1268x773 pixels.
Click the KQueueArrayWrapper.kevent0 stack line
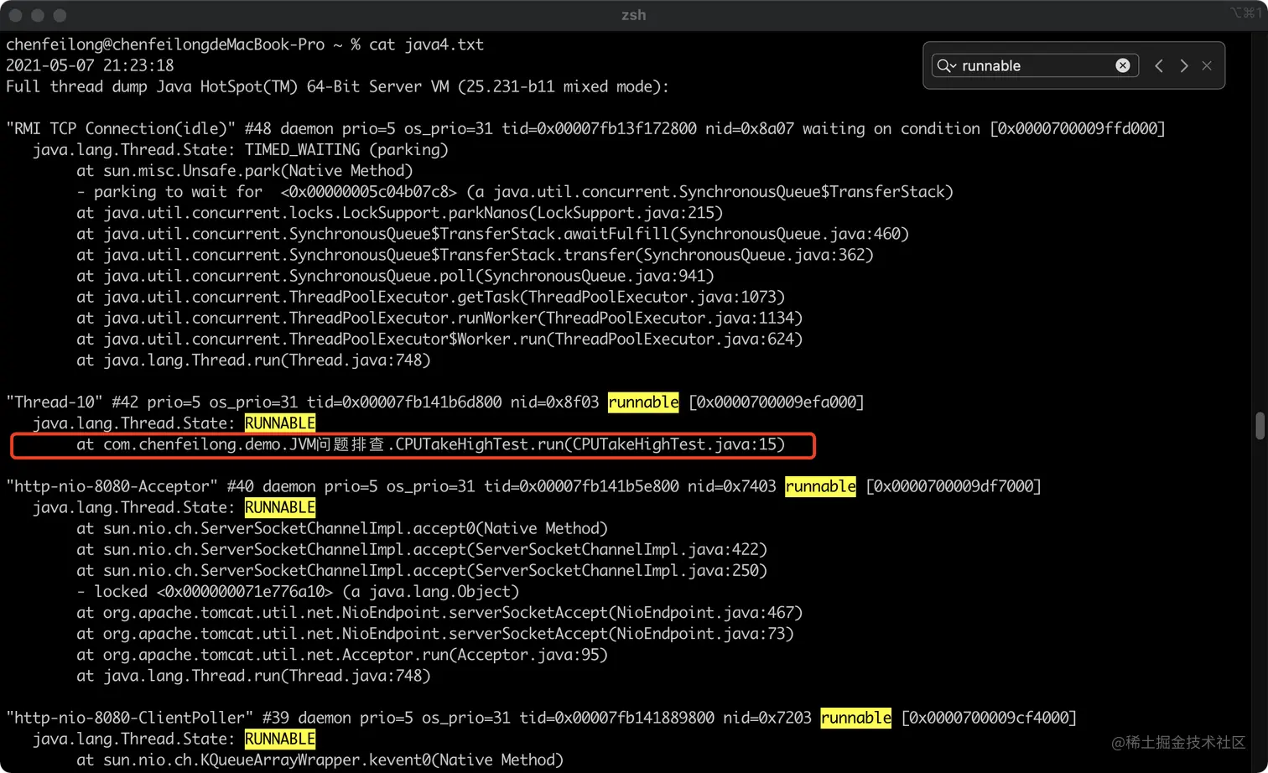320,760
